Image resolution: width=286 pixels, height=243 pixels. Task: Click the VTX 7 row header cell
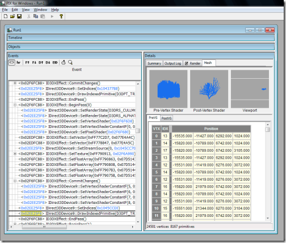click(157, 186)
